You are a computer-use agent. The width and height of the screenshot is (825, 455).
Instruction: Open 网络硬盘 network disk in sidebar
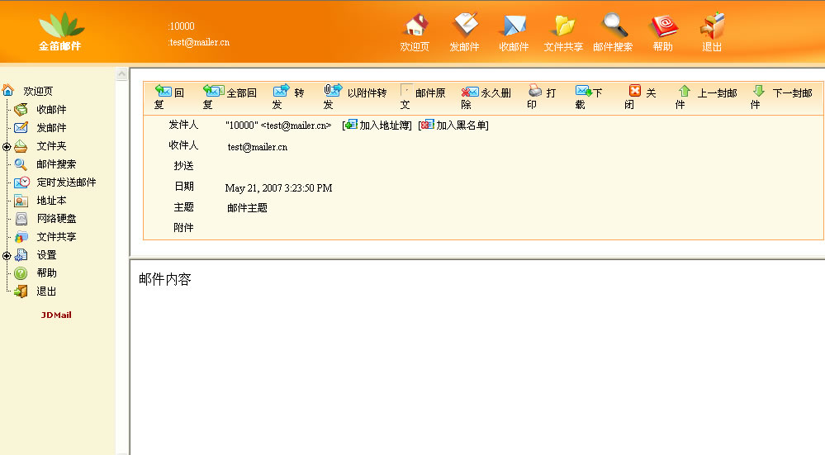point(56,219)
